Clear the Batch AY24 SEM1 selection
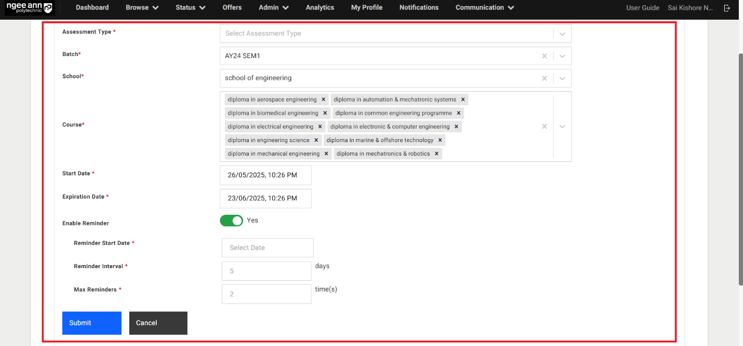This screenshot has width=743, height=346. [544, 56]
